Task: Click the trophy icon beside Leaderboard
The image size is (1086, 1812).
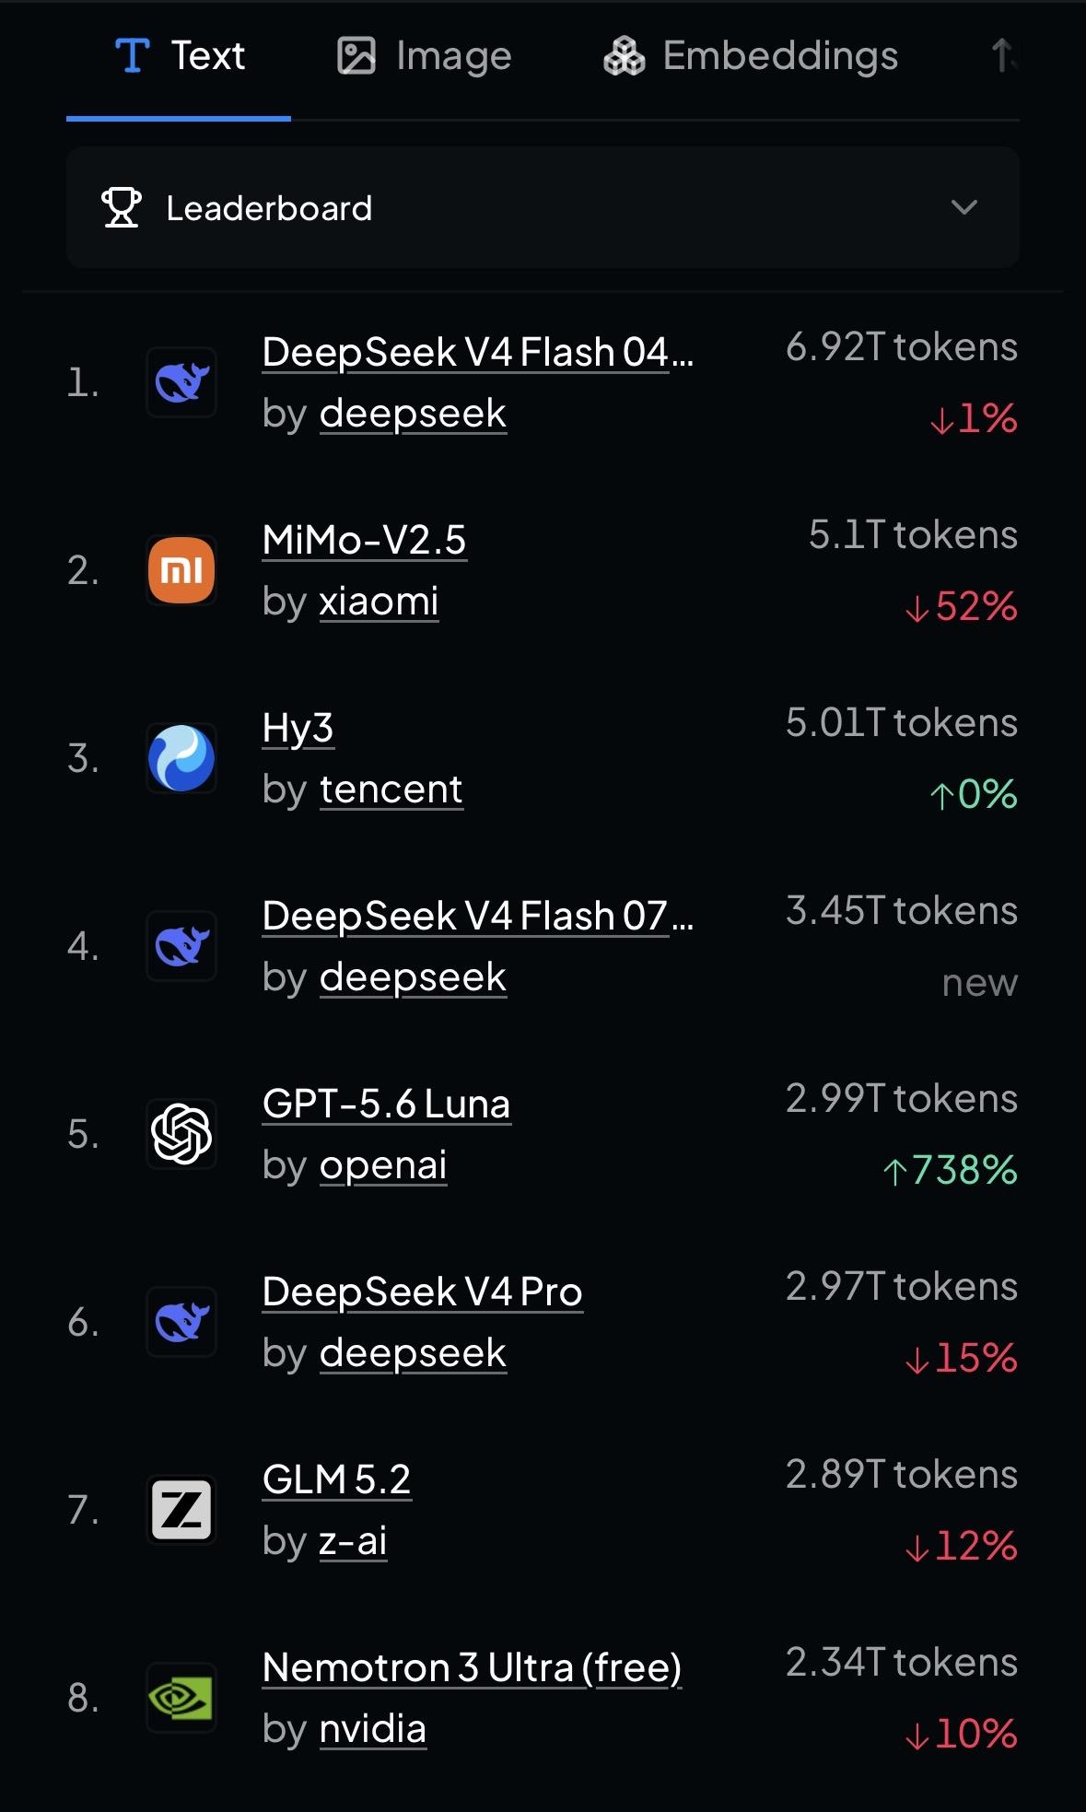Action: 121,207
